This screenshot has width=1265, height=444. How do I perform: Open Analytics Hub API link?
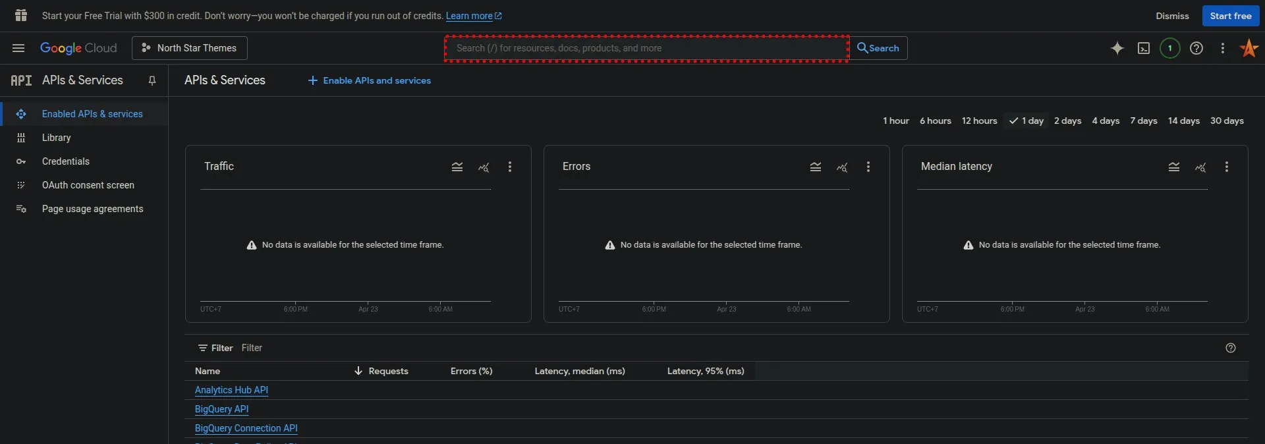pyautogui.click(x=231, y=390)
